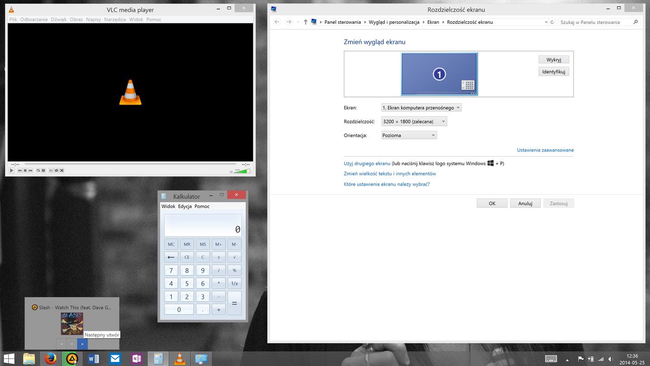The width and height of the screenshot is (650, 366).
Task: Click the percent key in Kalkulator
Action: pos(234,270)
